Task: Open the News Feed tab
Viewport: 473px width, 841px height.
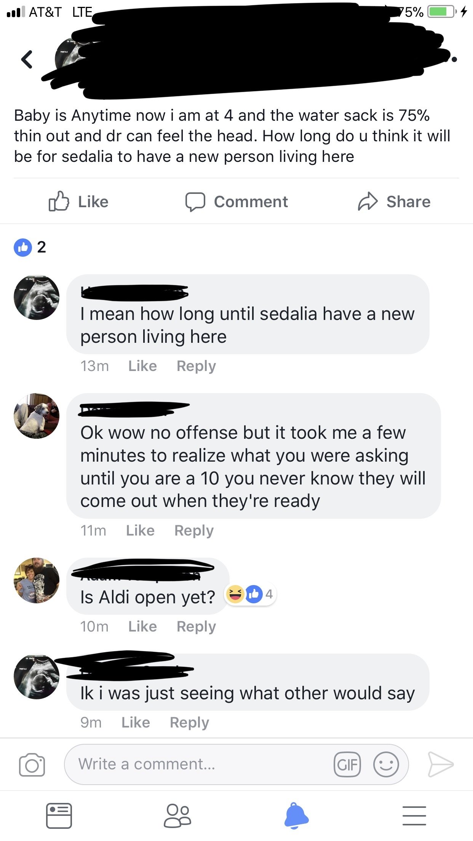Action: pyautogui.click(x=59, y=816)
